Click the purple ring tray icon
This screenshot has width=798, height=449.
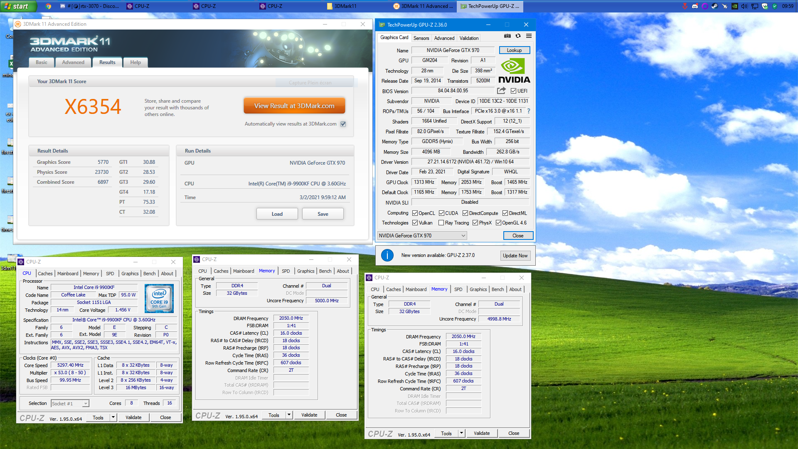coord(705,6)
